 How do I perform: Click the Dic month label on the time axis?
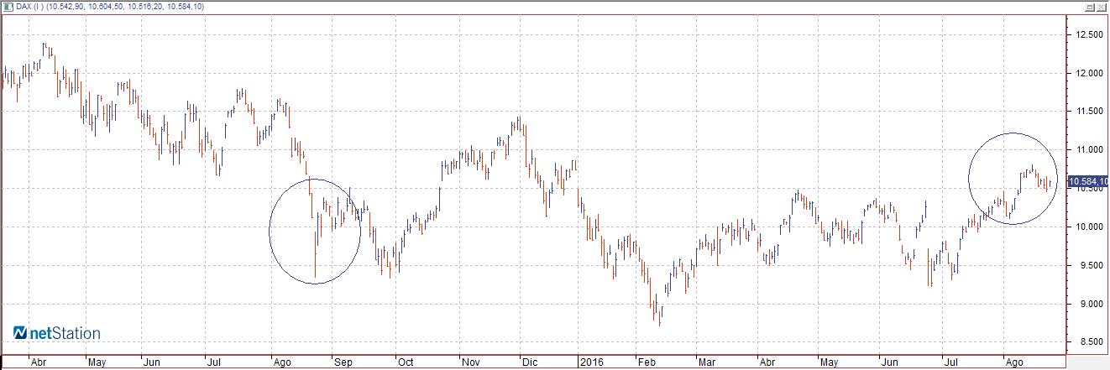coord(530,362)
